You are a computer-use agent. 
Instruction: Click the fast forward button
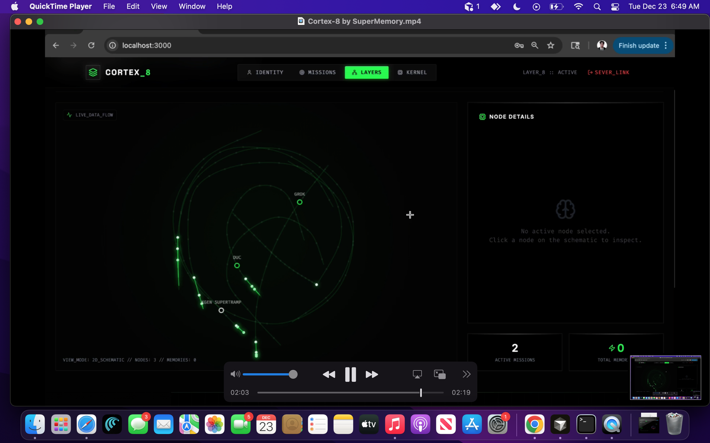(372, 374)
